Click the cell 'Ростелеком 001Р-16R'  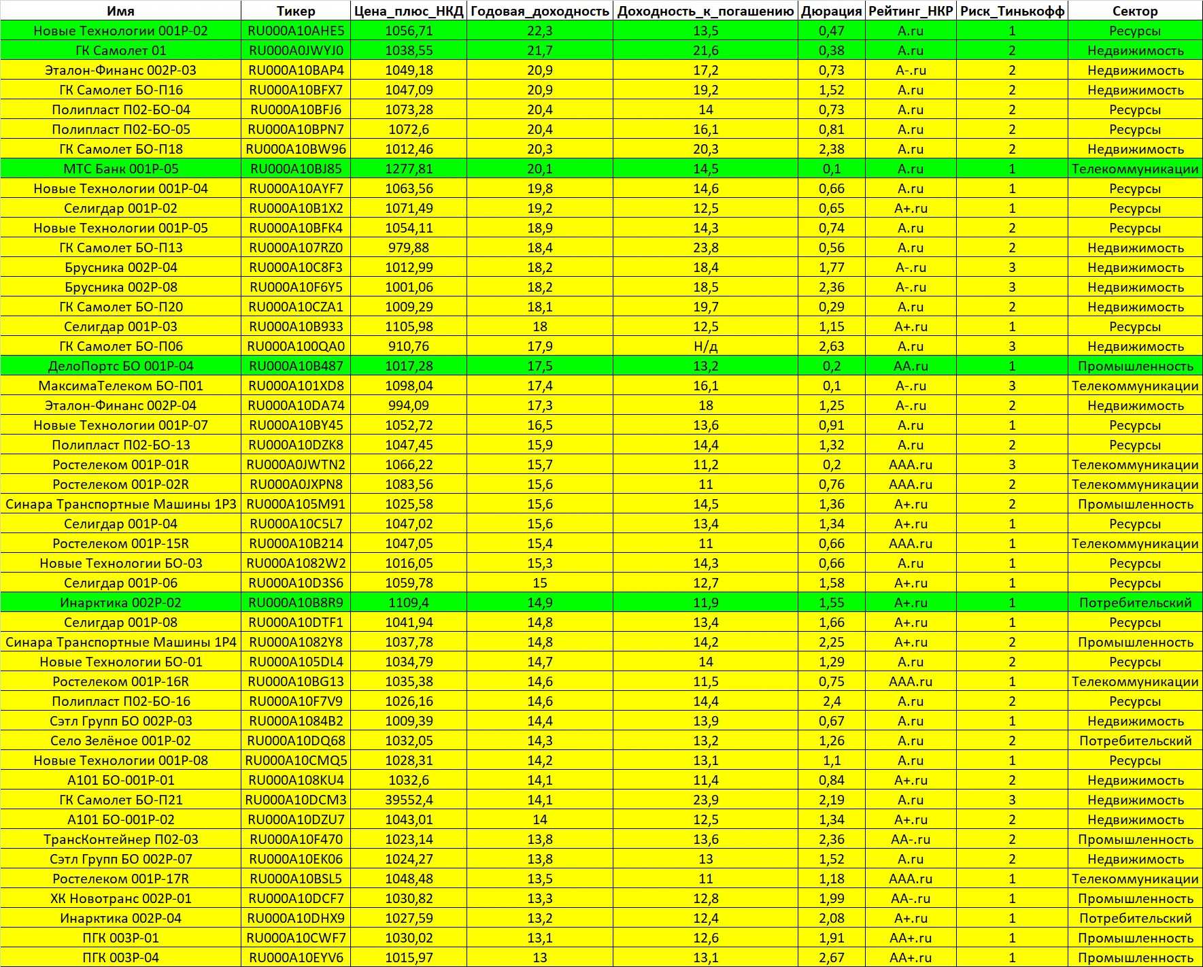(x=121, y=681)
